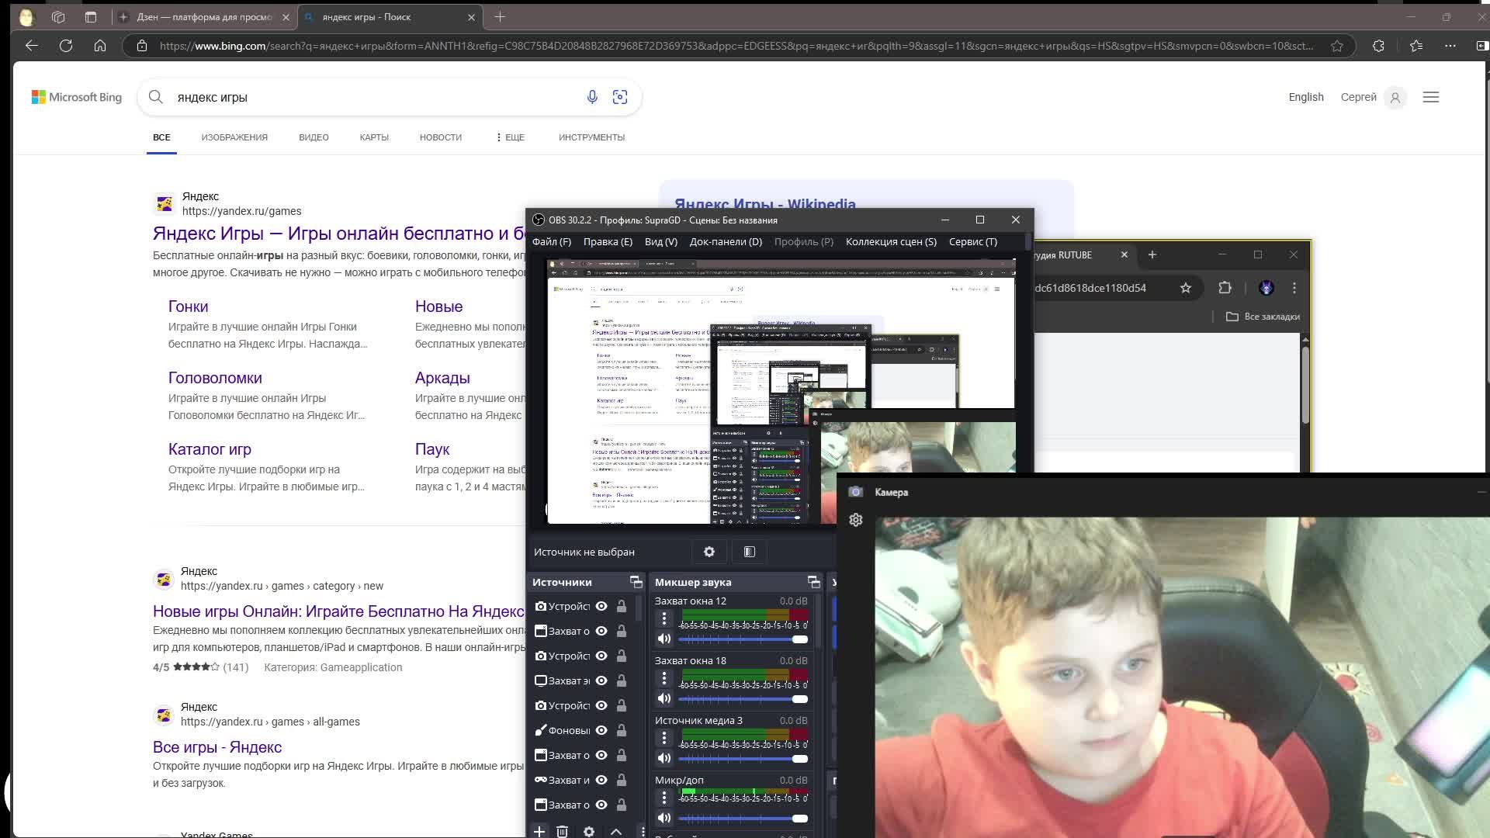Viewport: 1490px width, 838px height.
Task: Open the Гонки sublink
Action: [189, 306]
